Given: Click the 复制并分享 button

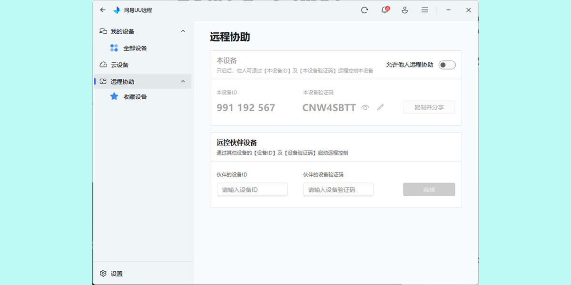Looking at the screenshot, I should (429, 107).
